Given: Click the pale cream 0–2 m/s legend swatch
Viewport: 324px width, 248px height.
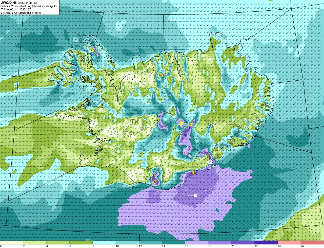Looking at the screenshot, I should 12,243.
